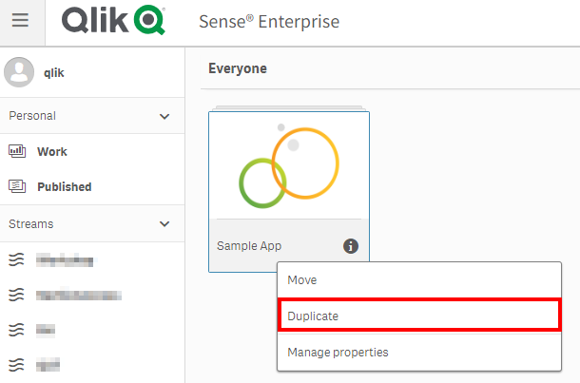Collapse the Streams section chevron
580x383 pixels.
pyautogui.click(x=164, y=224)
